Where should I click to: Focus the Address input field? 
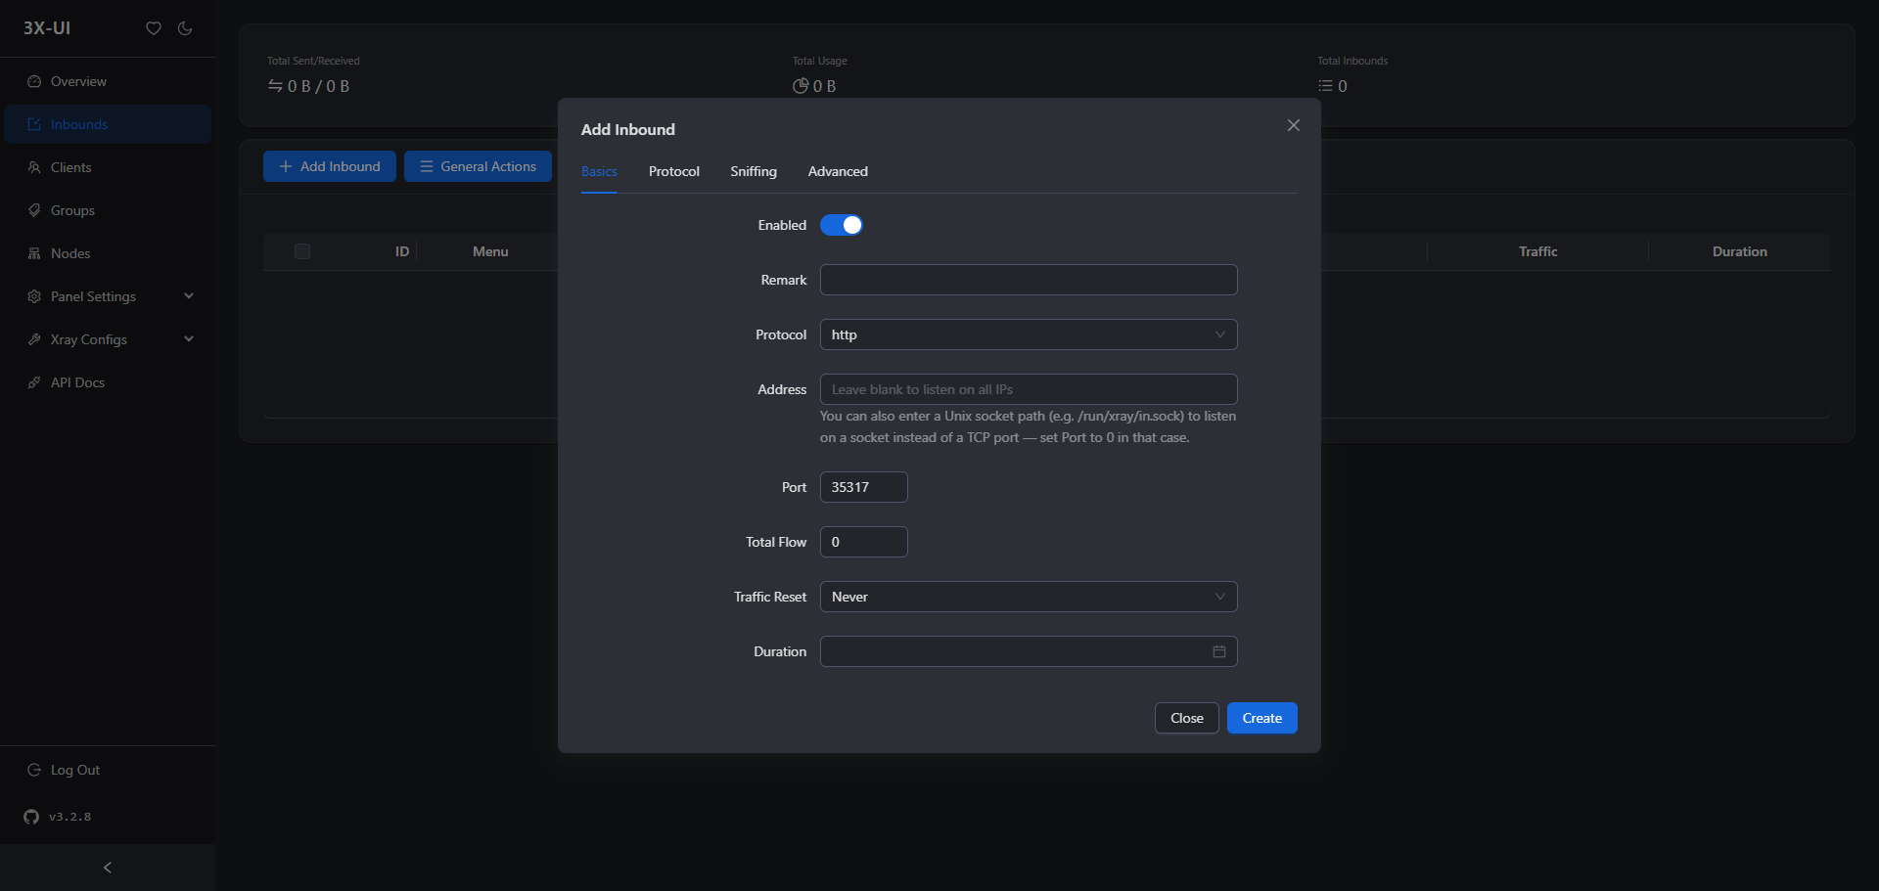[x=1029, y=389]
